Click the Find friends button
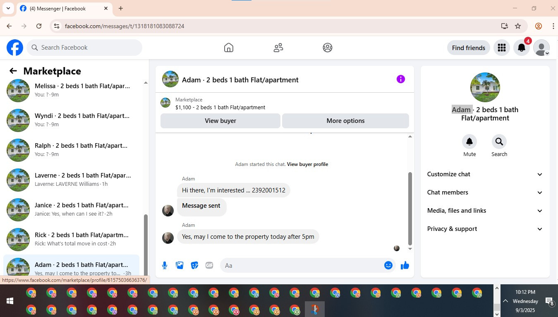The image size is (558, 317). (x=469, y=48)
